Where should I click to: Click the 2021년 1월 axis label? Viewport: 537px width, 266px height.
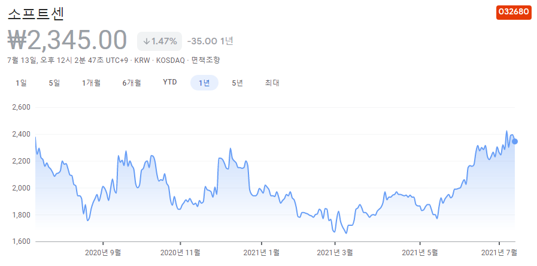(x=261, y=253)
